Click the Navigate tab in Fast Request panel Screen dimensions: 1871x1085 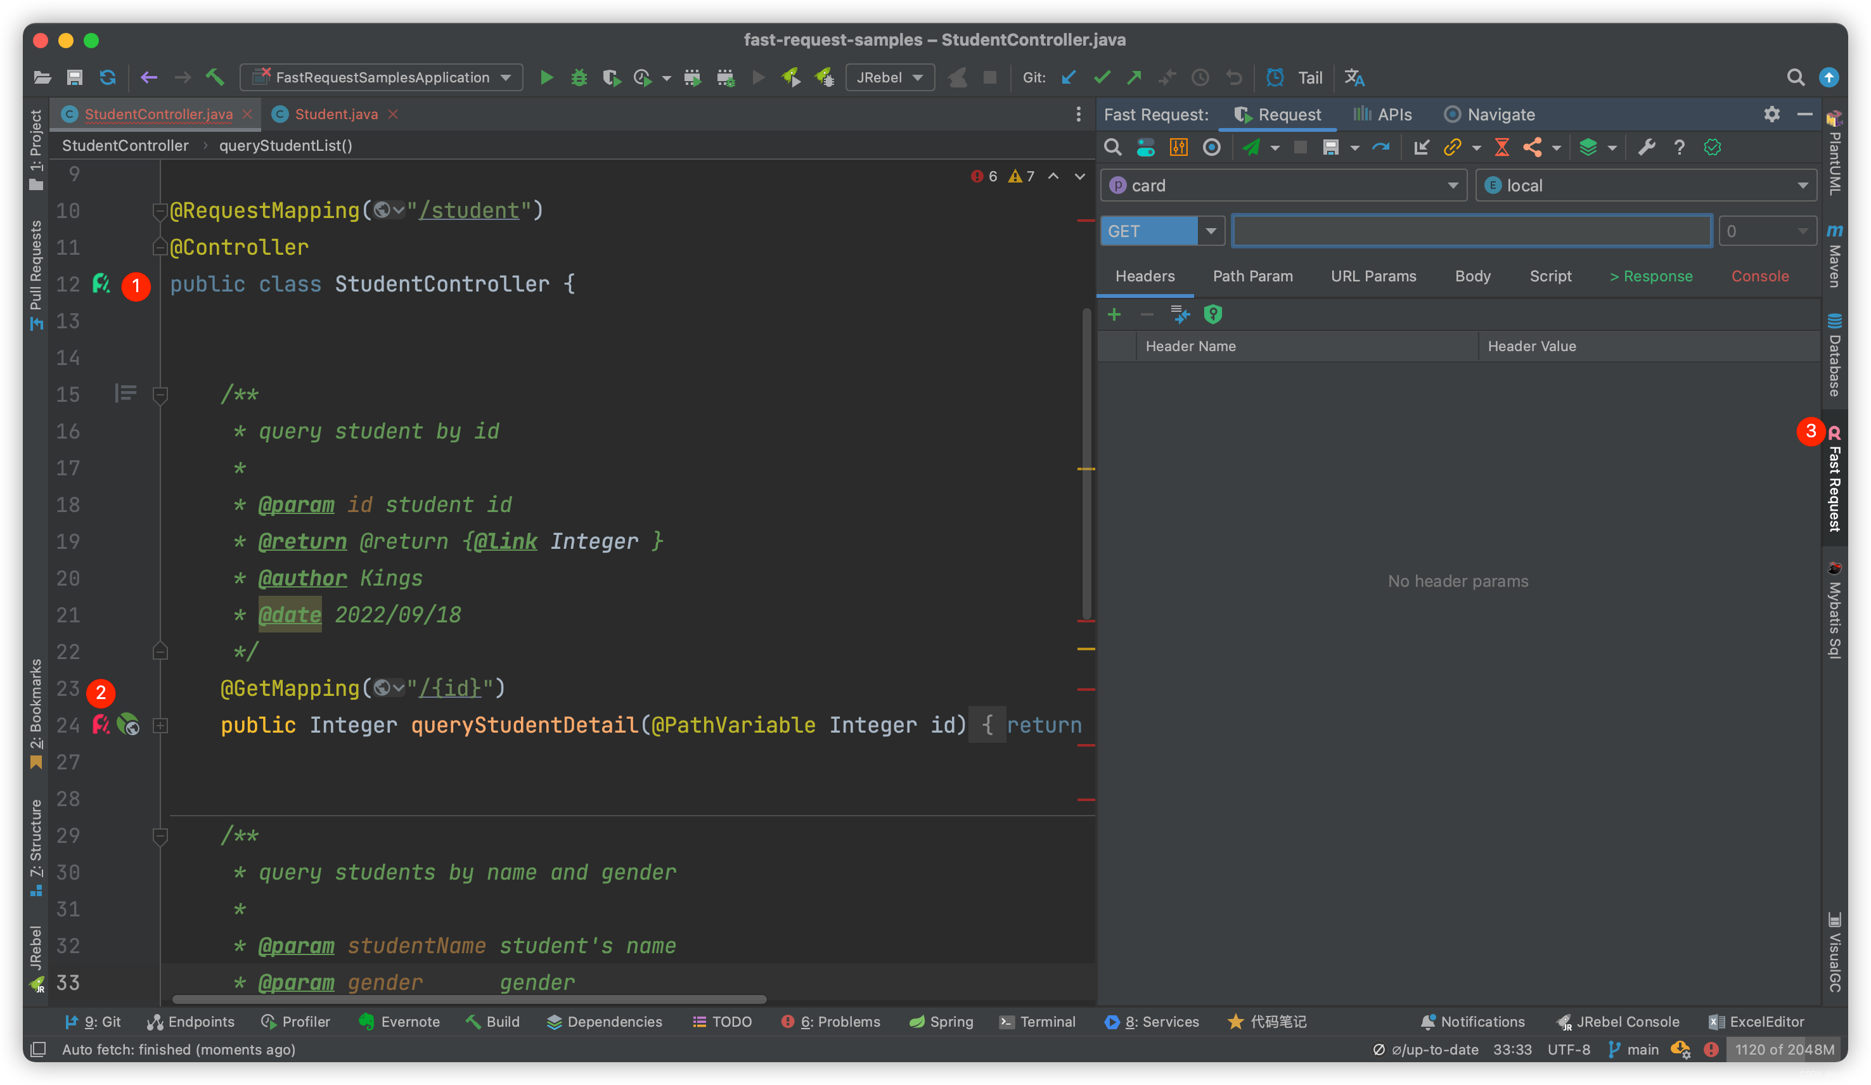pos(1499,113)
